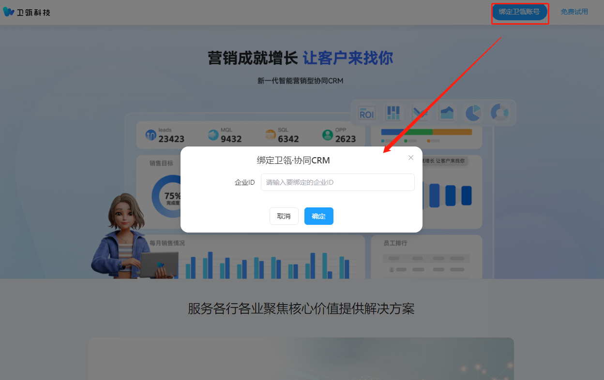Click the pie chart icon in the preview
The height and width of the screenshot is (380, 604).
(473, 113)
